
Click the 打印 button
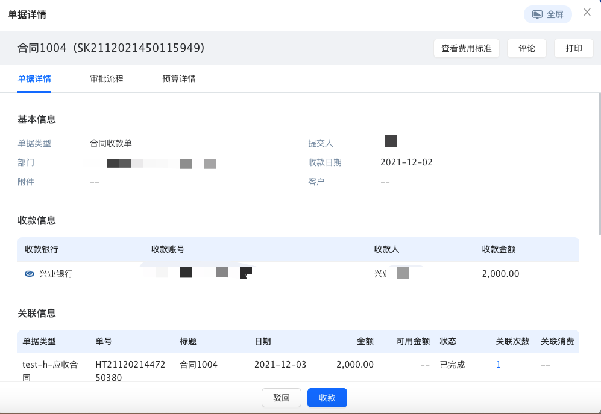point(574,48)
